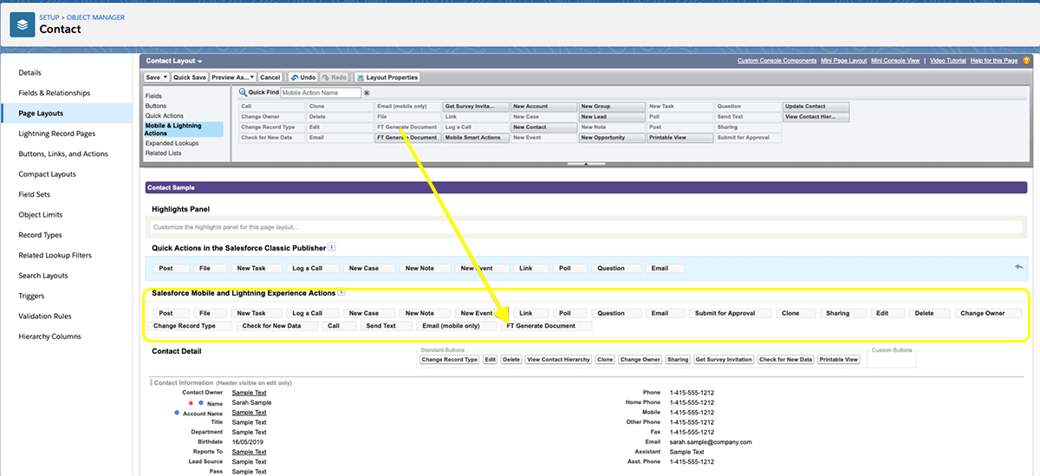Open Custom Console Components link
The height and width of the screenshot is (476, 1040).
coord(777,61)
